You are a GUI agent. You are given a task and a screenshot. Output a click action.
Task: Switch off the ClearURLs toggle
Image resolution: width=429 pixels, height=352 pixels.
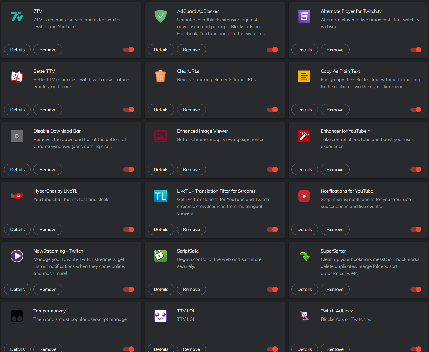pos(272,110)
